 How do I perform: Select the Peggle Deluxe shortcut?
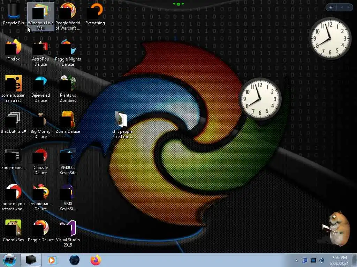[x=40, y=231]
